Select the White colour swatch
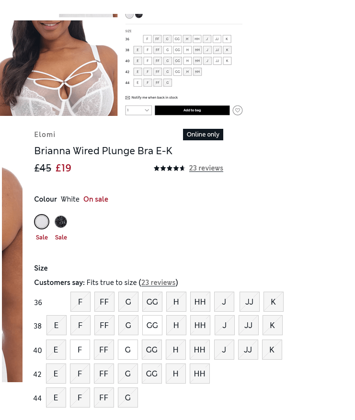 [42, 222]
